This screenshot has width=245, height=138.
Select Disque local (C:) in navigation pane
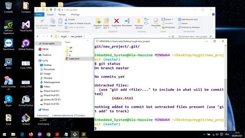51,91
